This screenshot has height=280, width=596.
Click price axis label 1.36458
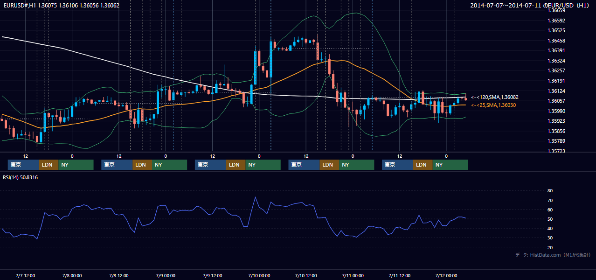click(x=556, y=41)
